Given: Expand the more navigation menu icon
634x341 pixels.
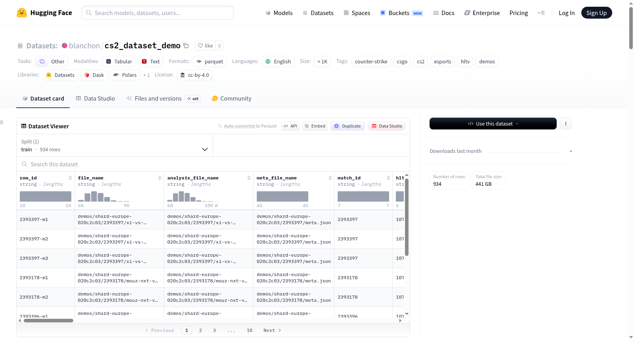Looking at the screenshot, I should [x=541, y=13].
